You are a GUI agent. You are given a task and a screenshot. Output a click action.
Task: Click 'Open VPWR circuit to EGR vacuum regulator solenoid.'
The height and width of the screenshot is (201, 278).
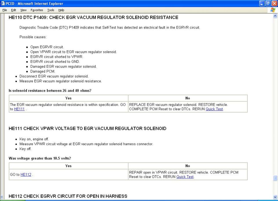point(73,52)
